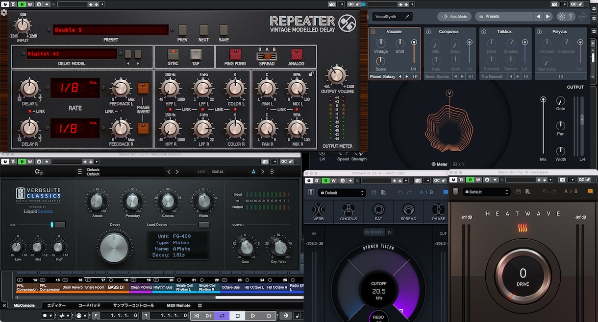Viewport: 598px width, 322px height.
Task: Click the Stop button in the transport bar
Action: pyautogui.click(x=238, y=316)
